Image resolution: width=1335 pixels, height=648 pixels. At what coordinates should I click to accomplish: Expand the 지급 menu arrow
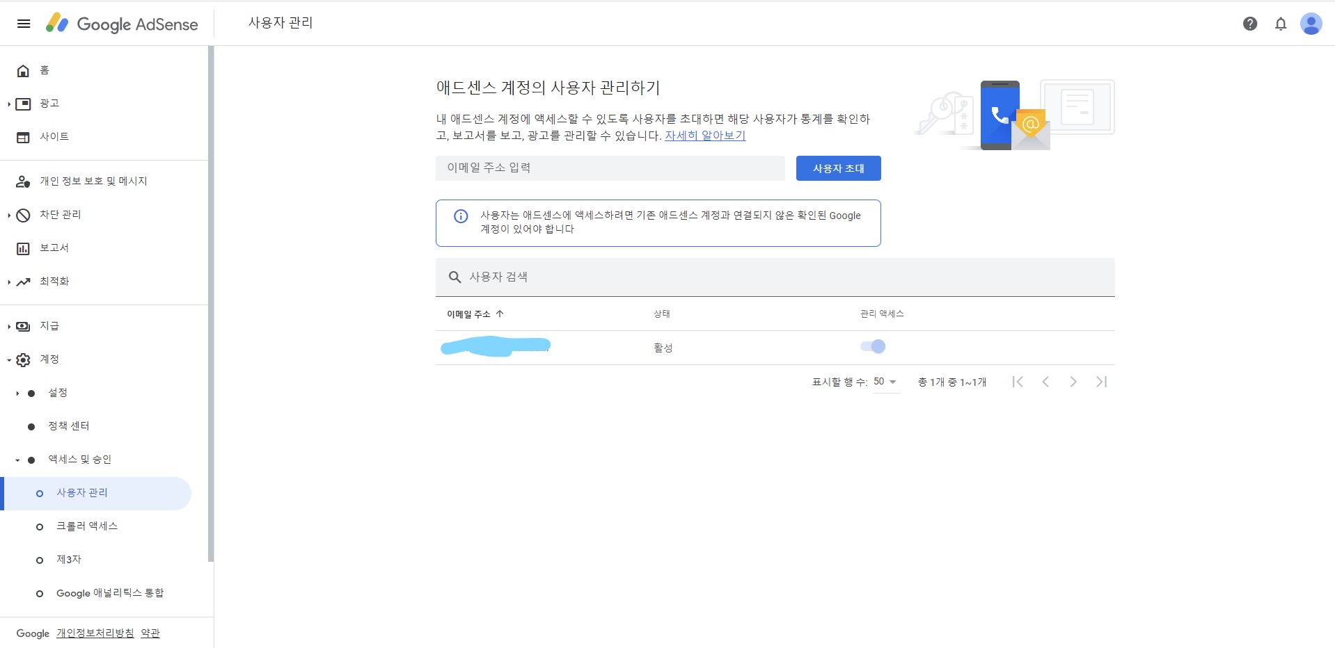pyautogui.click(x=9, y=327)
